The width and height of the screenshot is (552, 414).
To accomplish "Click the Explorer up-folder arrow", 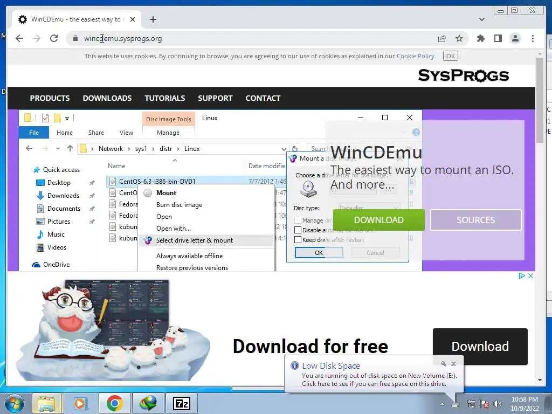I will 70,149.
